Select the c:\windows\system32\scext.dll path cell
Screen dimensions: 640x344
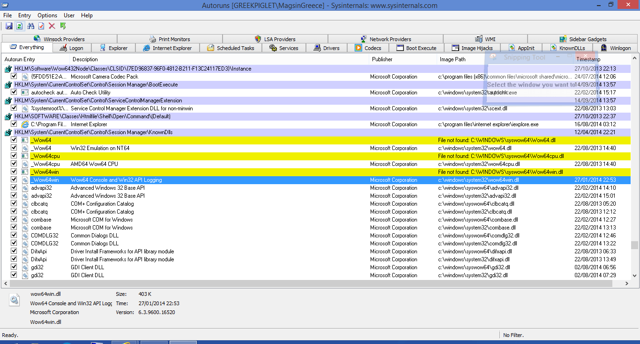[472, 108]
